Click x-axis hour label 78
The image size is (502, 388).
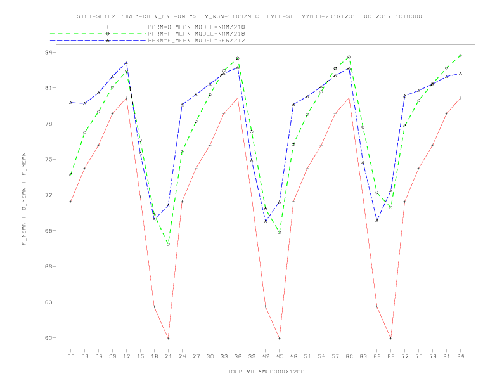433,356
